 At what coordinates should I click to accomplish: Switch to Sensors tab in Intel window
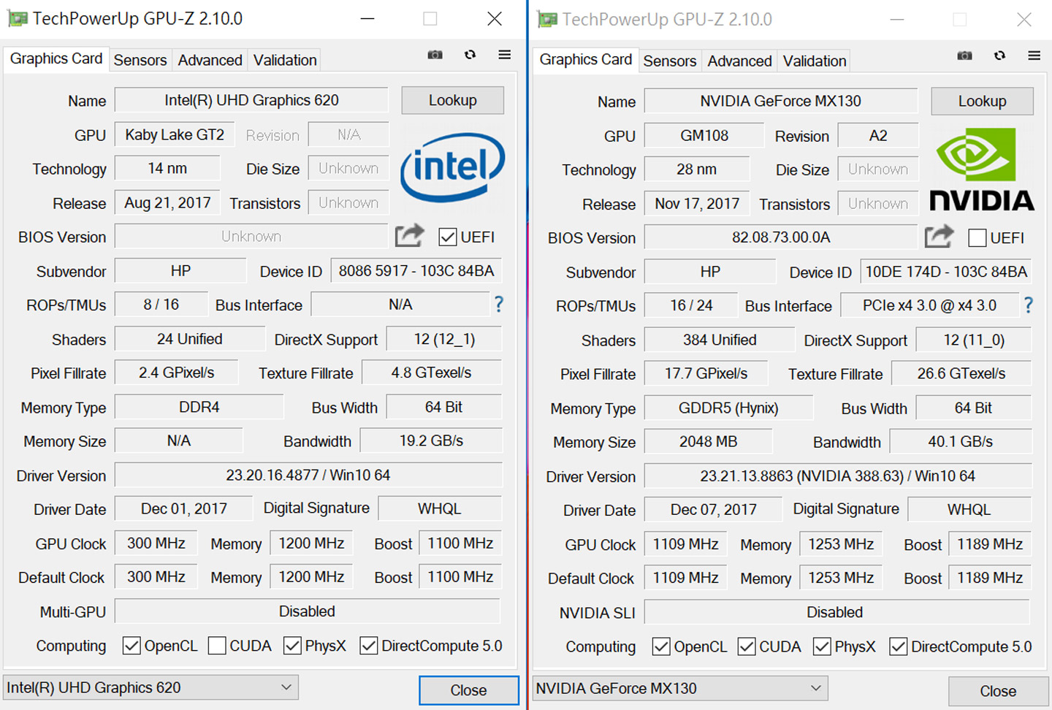coord(140,60)
